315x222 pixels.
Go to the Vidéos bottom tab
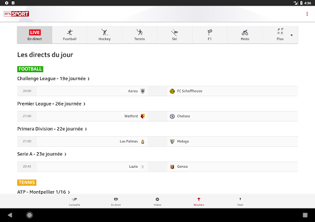click(x=157, y=202)
